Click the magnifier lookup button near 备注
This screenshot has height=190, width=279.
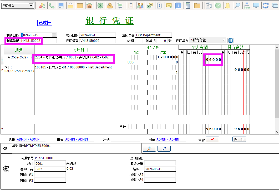[149, 148]
